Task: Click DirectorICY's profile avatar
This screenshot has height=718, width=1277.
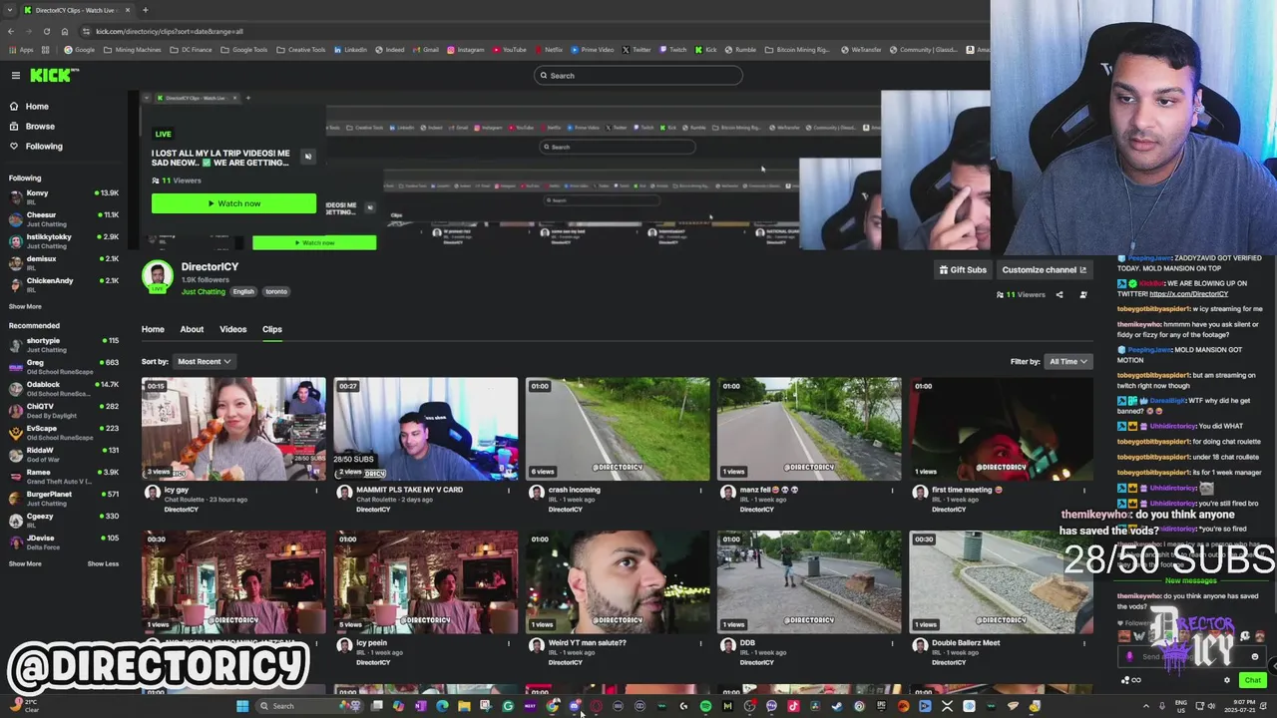Action: tap(157, 275)
